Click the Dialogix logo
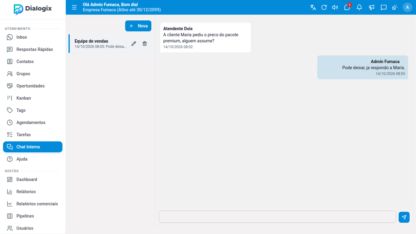Image resolution: width=416 pixels, height=234 pixels. (x=33, y=9)
